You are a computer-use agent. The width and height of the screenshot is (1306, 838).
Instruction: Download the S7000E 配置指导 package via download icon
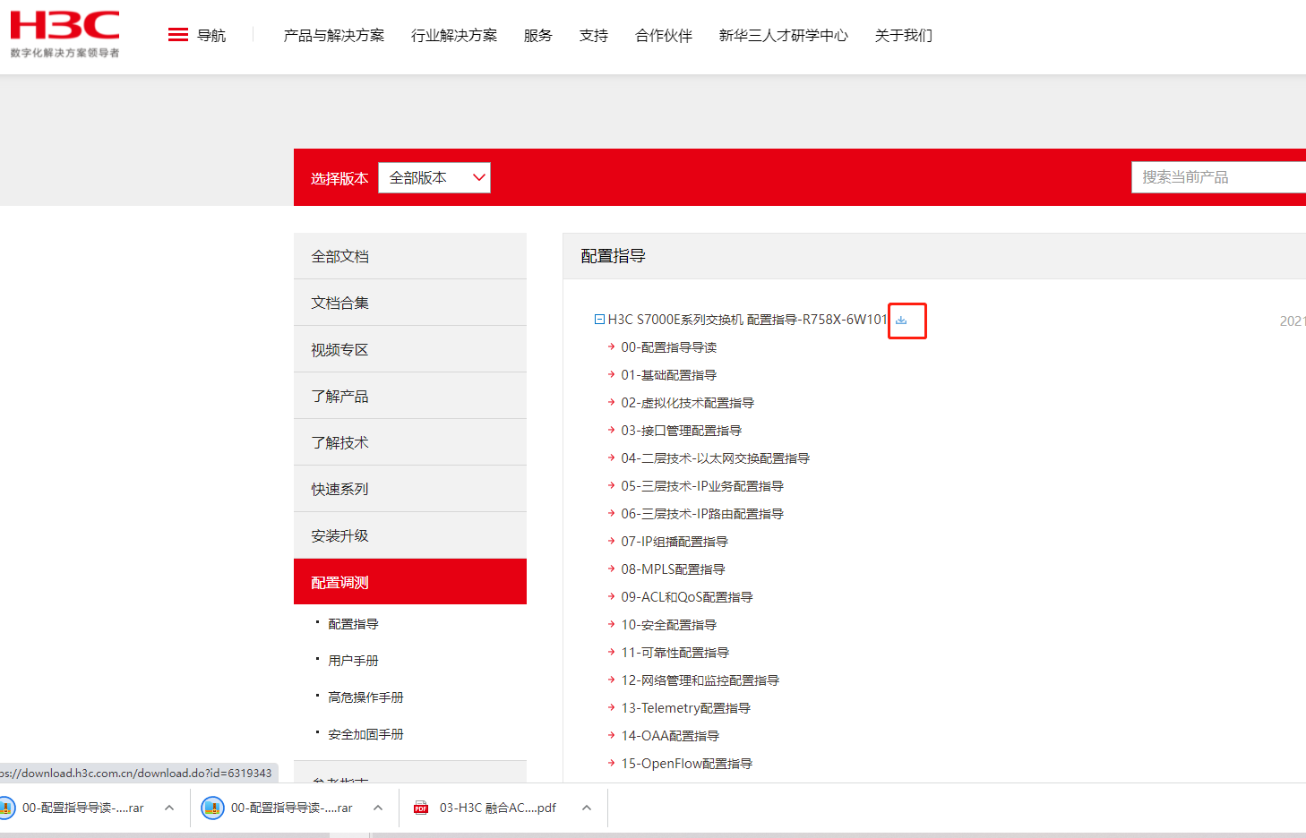point(901,320)
